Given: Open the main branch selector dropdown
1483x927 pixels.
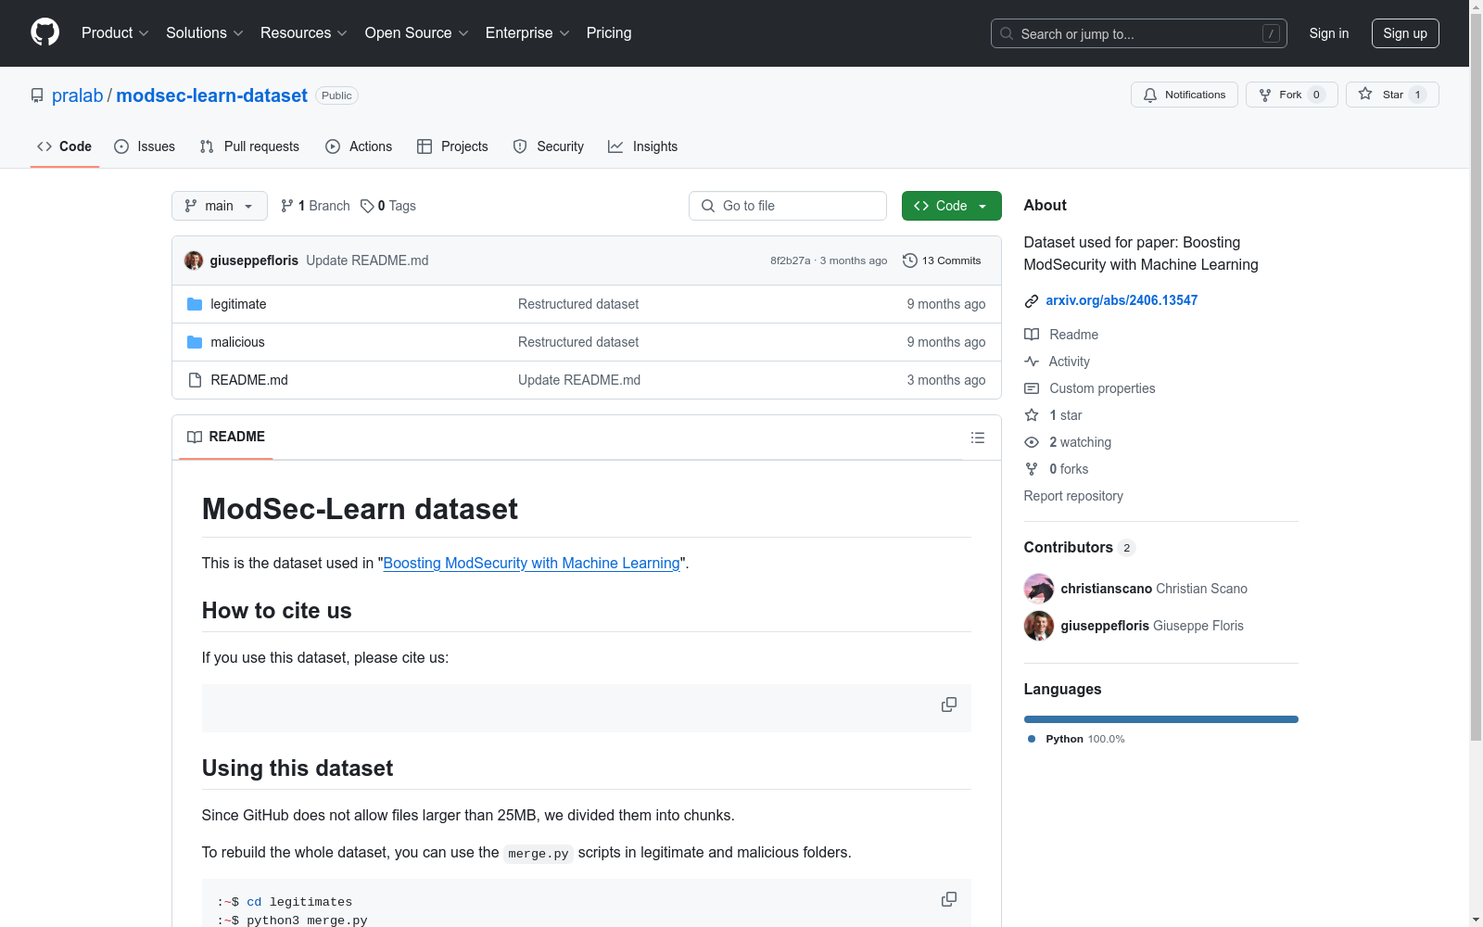Looking at the screenshot, I should click(220, 206).
